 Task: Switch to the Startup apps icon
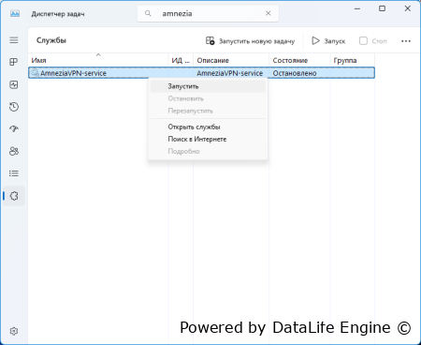pyautogui.click(x=14, y=128)
